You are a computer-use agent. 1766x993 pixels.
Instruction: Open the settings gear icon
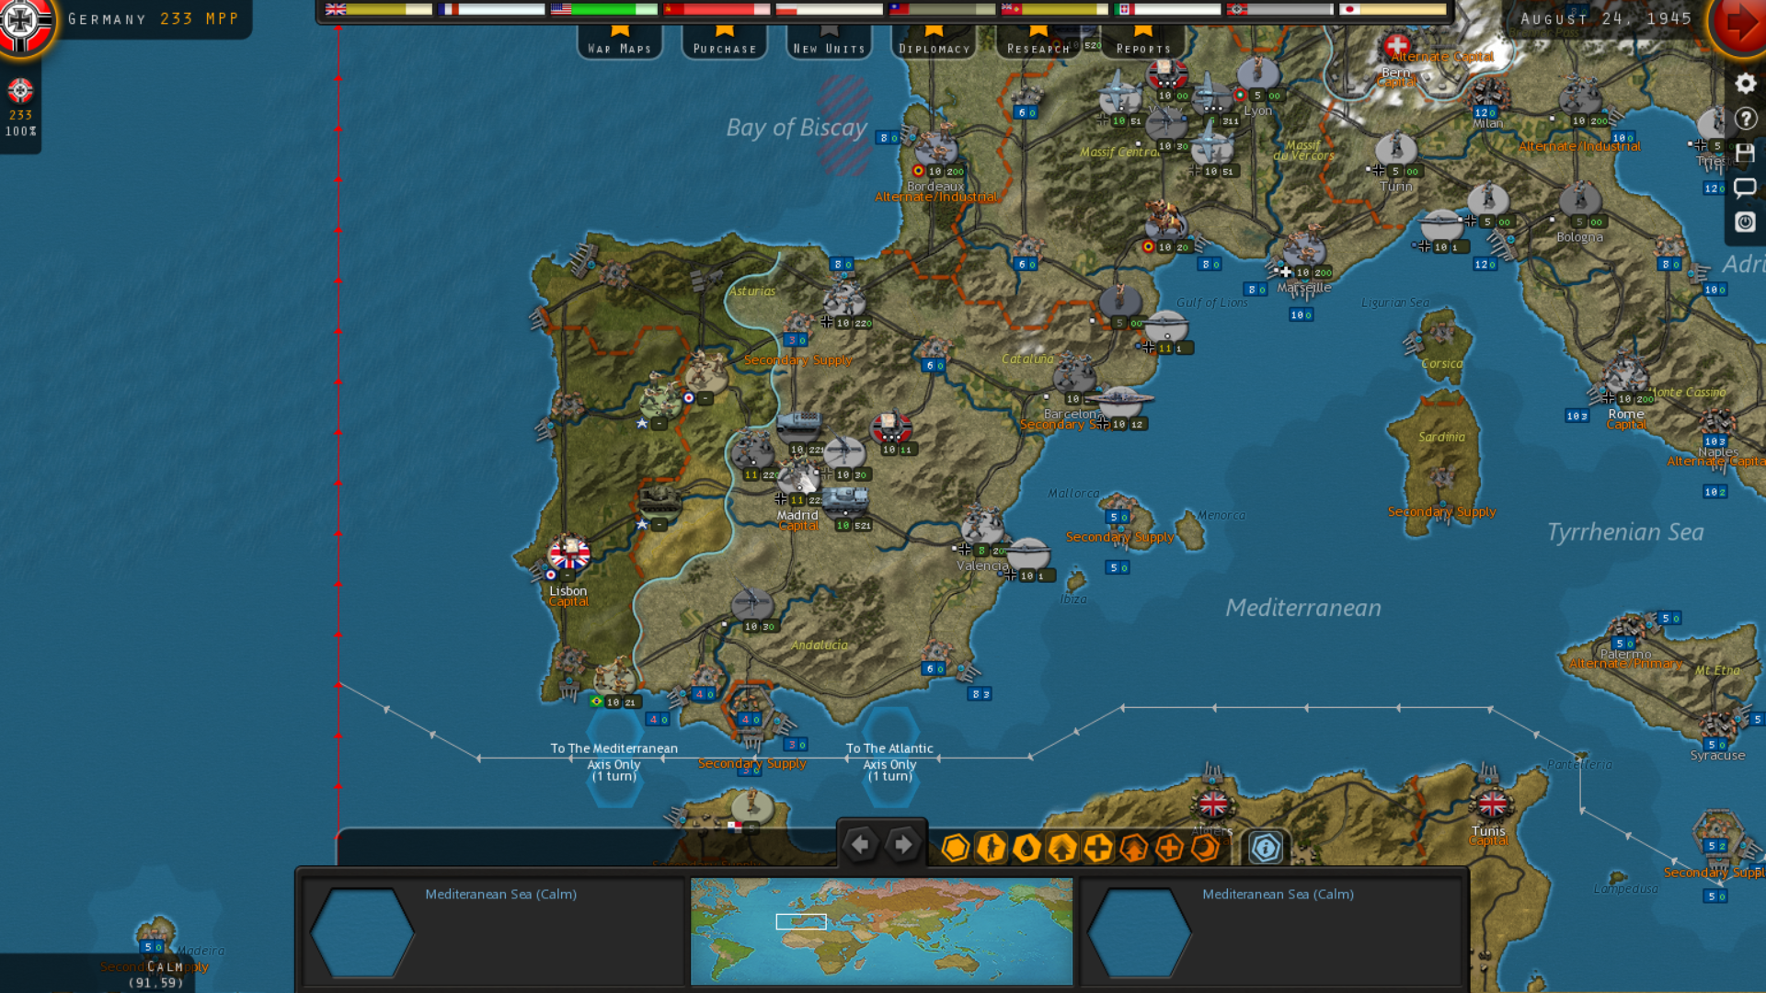[x=1745, y=84]
